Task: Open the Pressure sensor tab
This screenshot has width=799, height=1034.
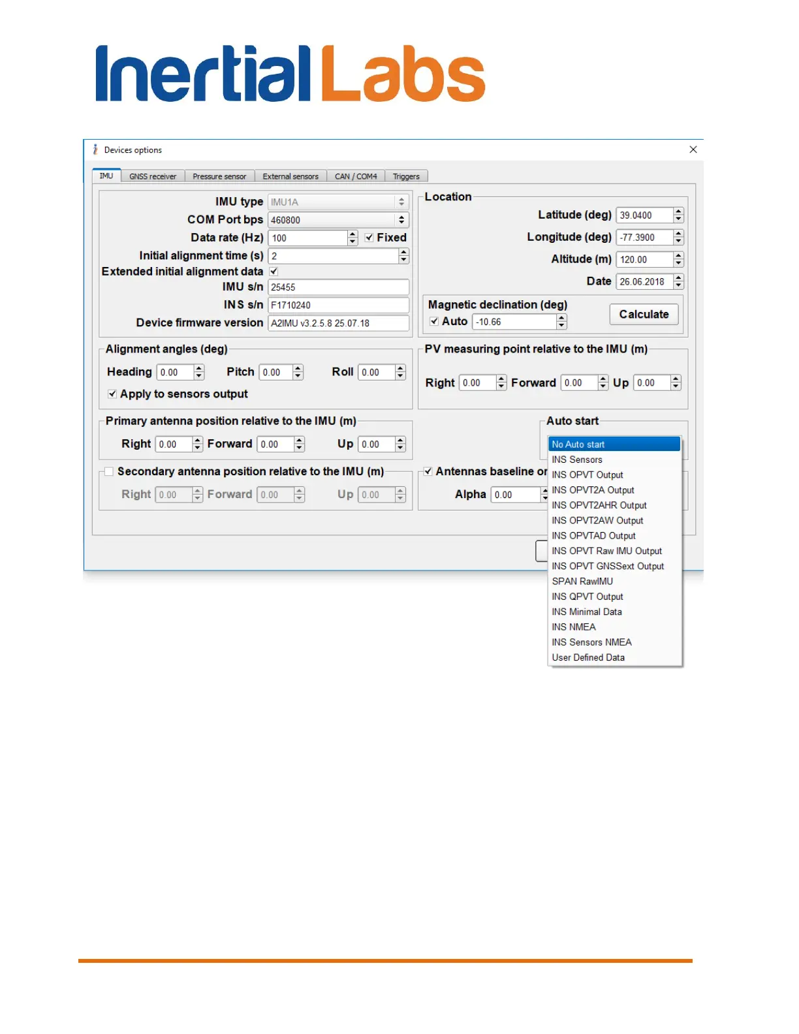Action: click(219, 176)
